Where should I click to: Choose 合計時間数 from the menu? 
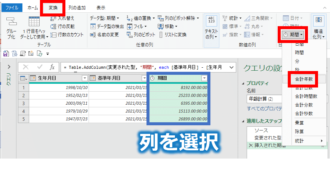click(306, 96)
